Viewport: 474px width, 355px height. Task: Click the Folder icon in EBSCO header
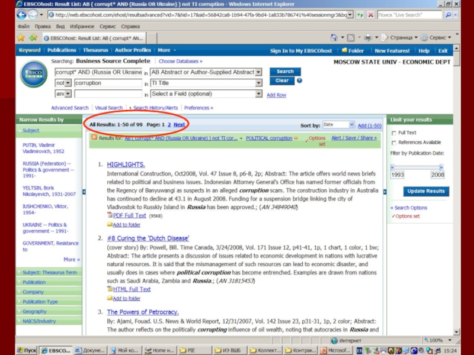(344, 50)
